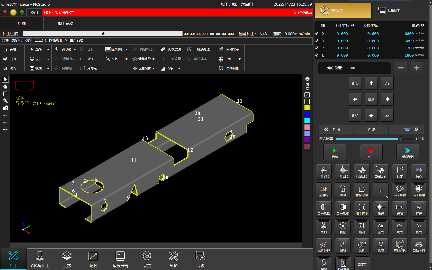Switch to the 加工辅助 tab
Screen dimensions: 432x270
point(65,23)
